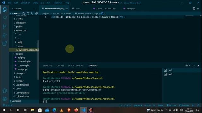Open Run and Debug view

click(4, 35)
